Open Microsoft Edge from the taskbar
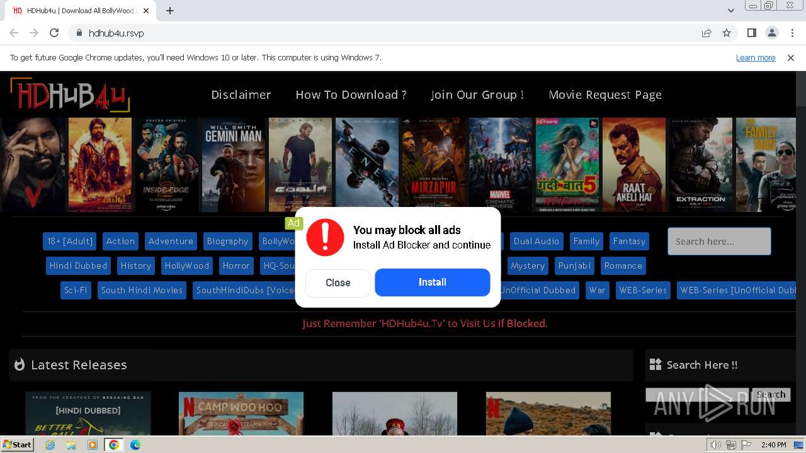Image resolution: width=806 pixels, height=453 pixels. 135,445
